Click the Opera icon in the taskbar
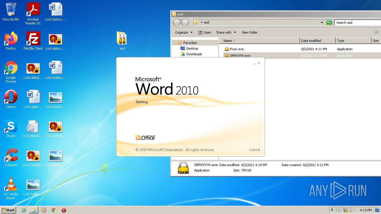The width and height of the screenshot is (381, 214). tap(64, 210)
